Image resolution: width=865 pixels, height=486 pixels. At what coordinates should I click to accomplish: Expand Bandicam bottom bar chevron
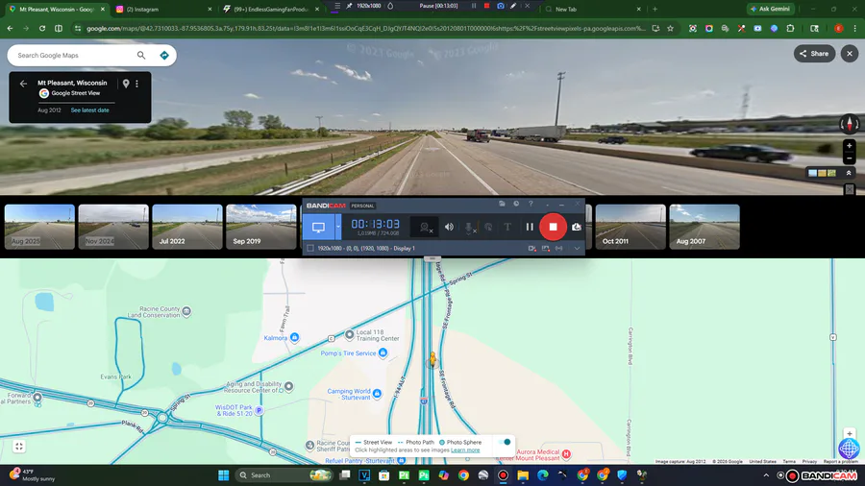tap(577, 248)
